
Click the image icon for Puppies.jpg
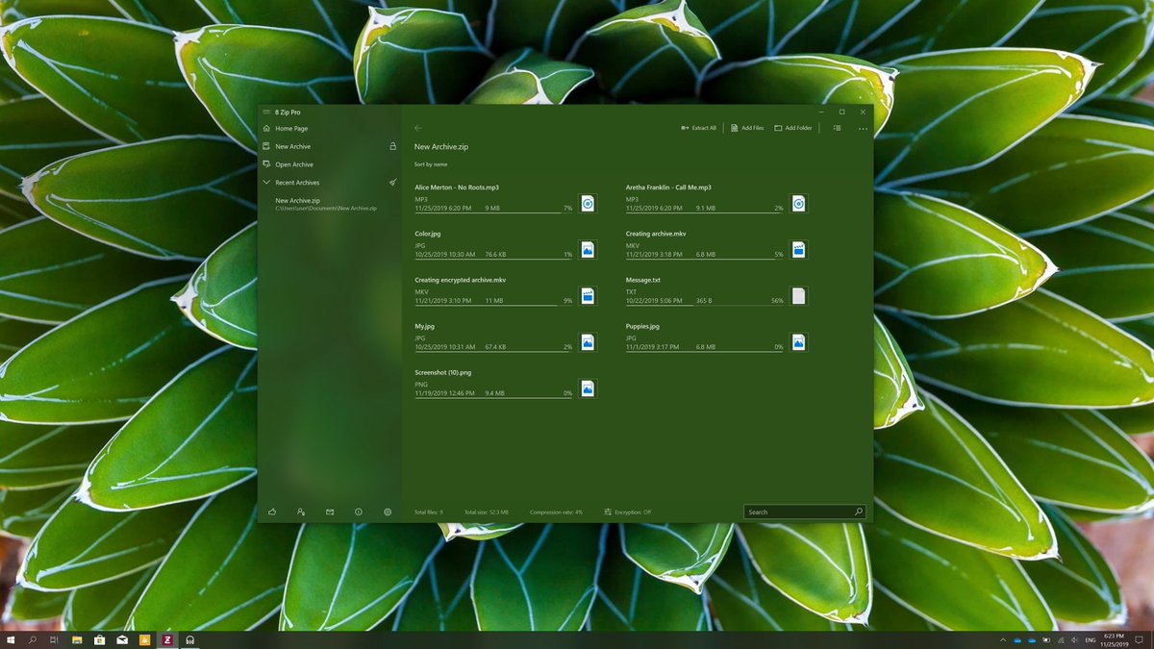pyautogui.click(x=798, y=341)
